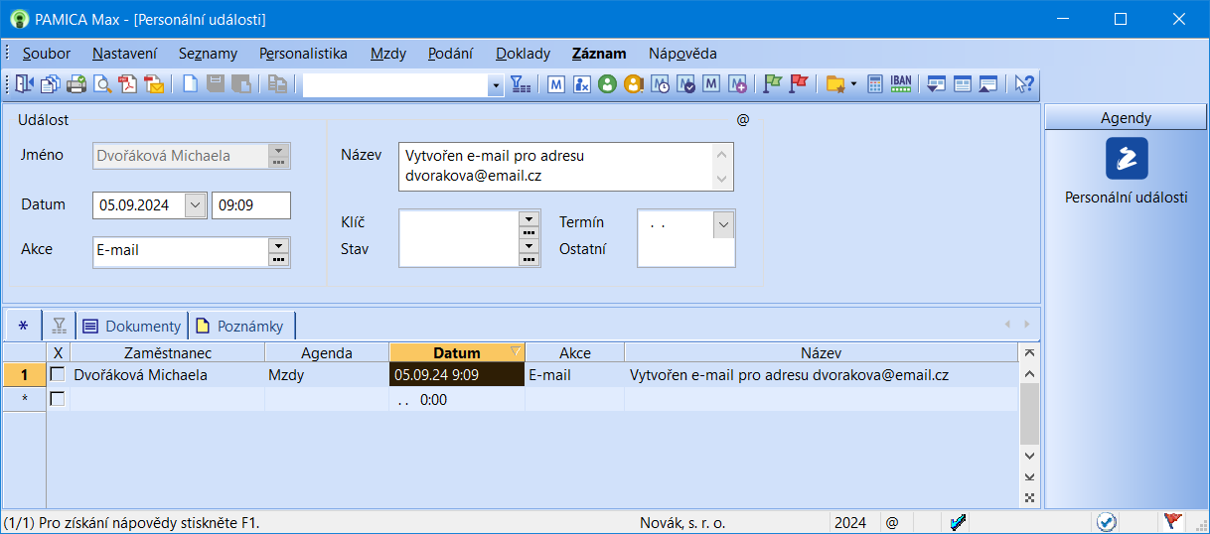Image resolution: width=1210 pixels, height=534 pixels.
Task: Click the printer toolbar icon
Action: [x=76, y=84]
